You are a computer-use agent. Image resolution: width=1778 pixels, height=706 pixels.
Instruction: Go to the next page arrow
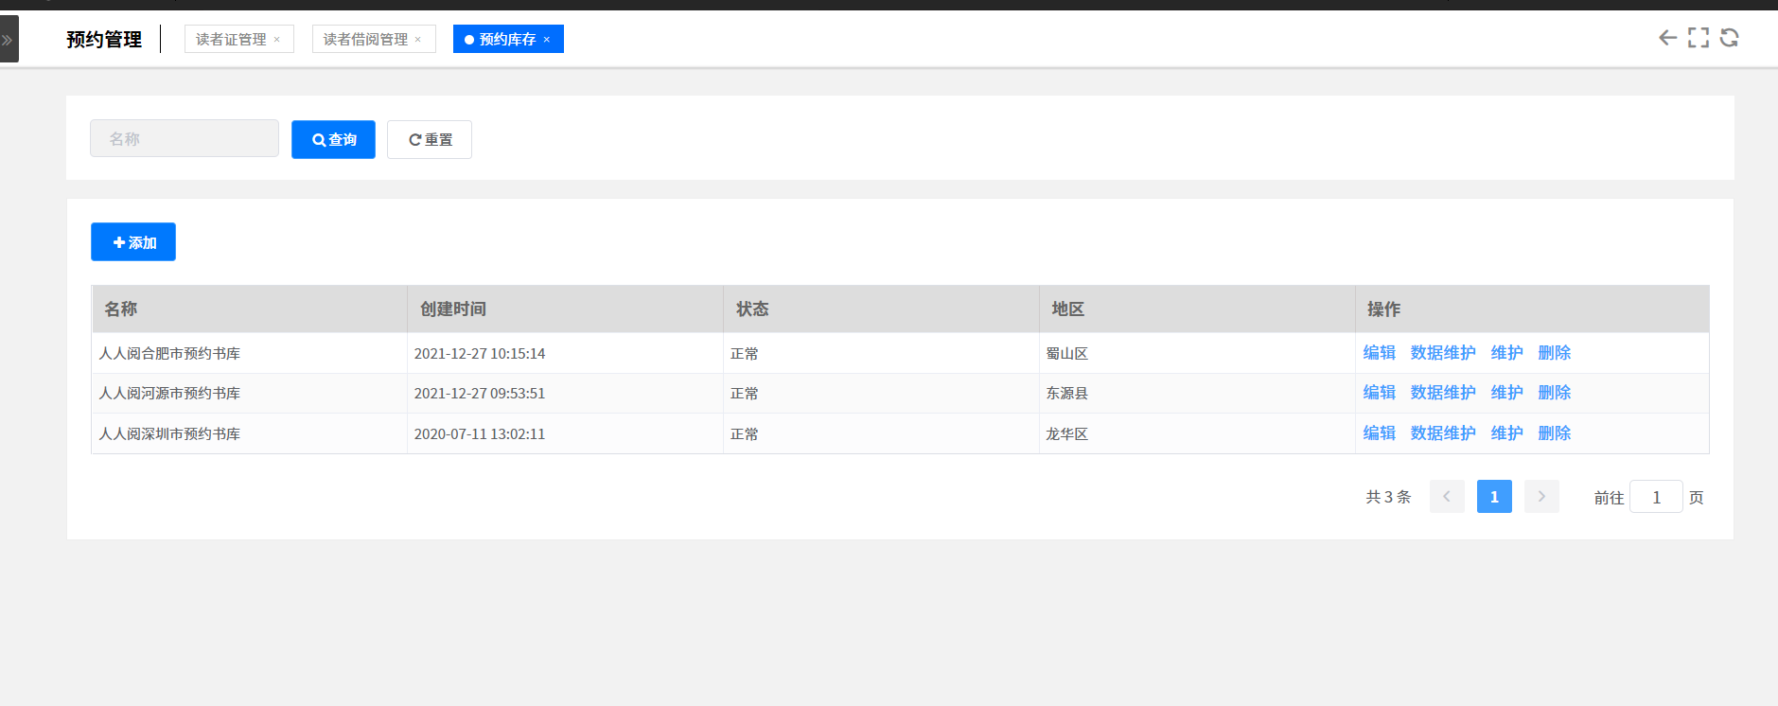(1541, 497)
